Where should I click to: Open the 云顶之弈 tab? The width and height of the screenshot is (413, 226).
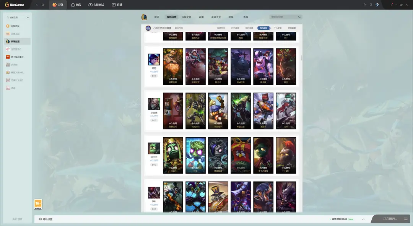[x=186, y=17]
